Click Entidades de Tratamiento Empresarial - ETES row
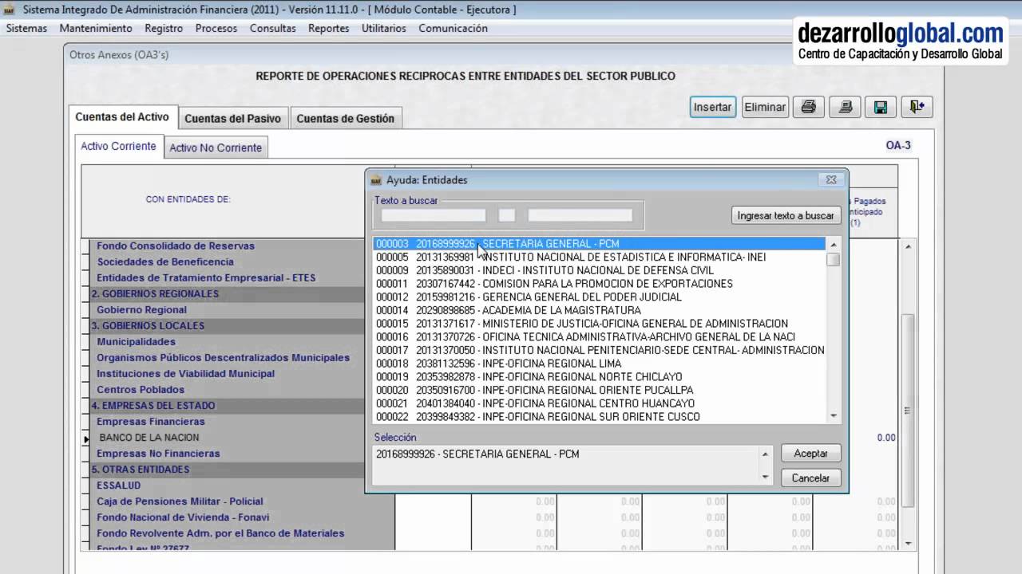The image size is (1022, 574). pos(206,277)
